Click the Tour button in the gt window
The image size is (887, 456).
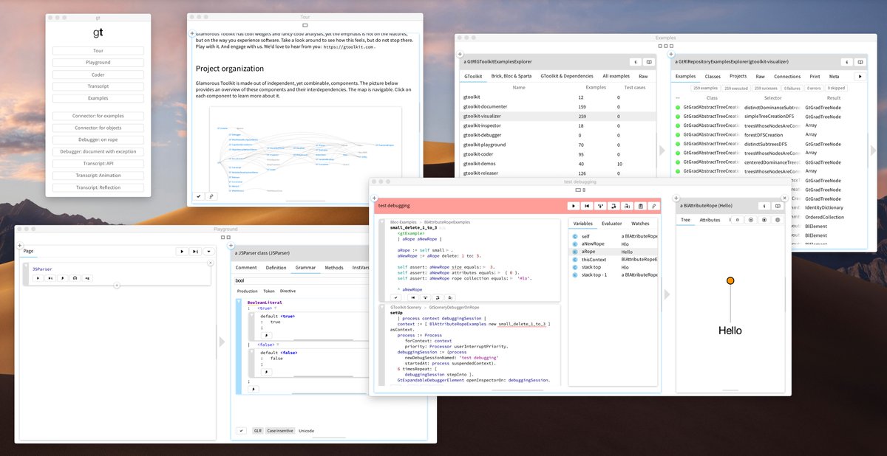point(98,51)
